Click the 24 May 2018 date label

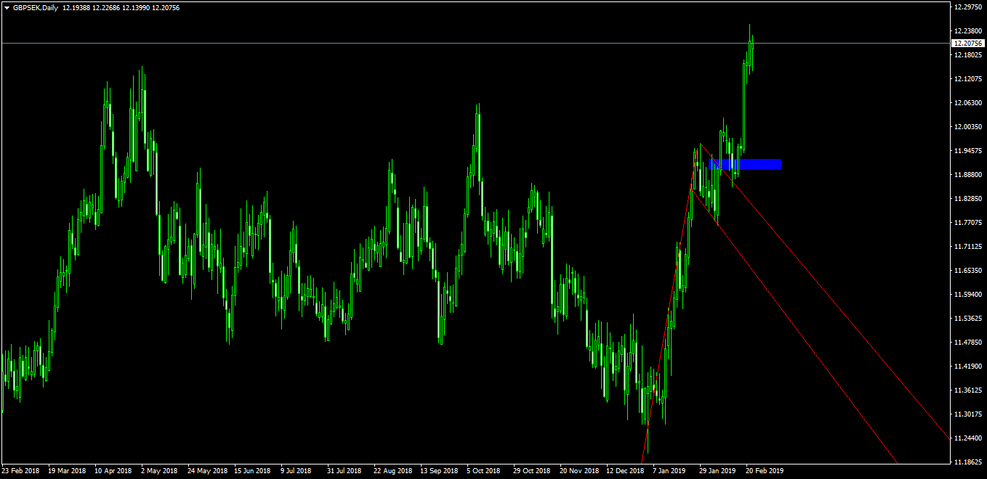coord(207,470)
